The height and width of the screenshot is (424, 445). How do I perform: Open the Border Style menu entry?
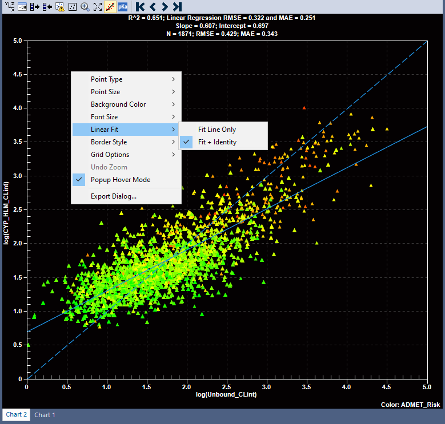126,142
